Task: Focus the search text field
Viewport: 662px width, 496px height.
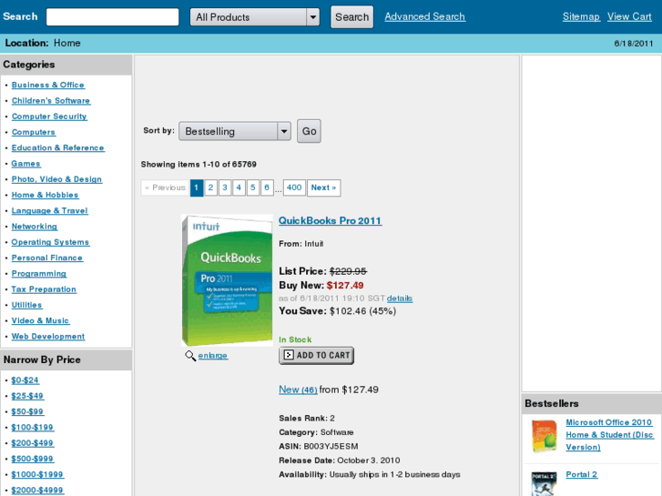Action: coord(112,17)
